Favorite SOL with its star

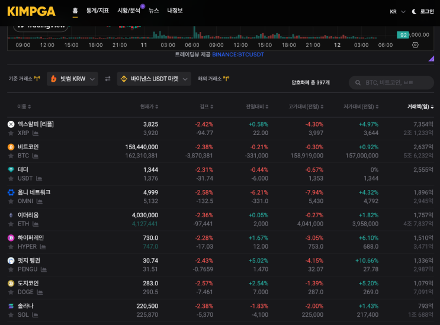click(11, 315)
